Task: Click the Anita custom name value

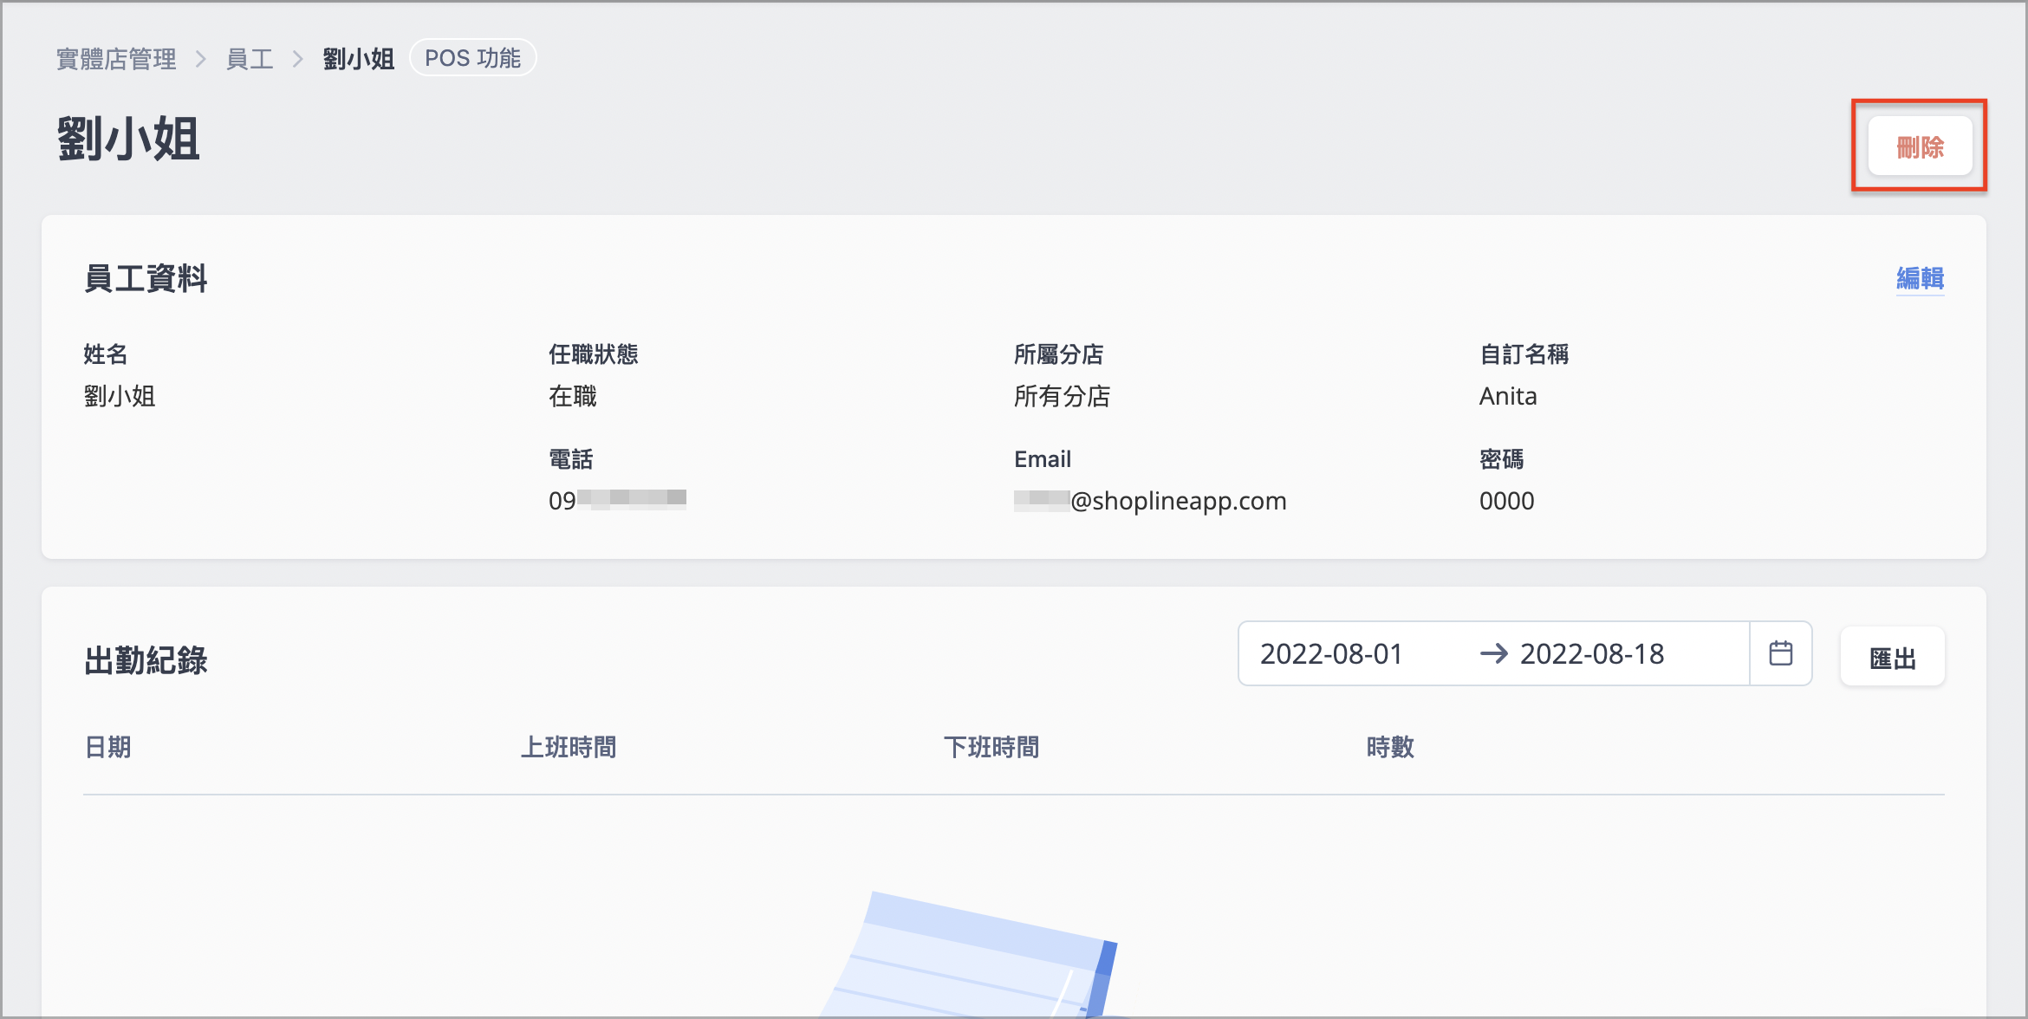Action: [1507, 396]
